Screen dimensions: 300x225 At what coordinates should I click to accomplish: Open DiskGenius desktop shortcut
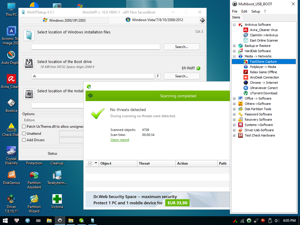[x=11, y=178]
